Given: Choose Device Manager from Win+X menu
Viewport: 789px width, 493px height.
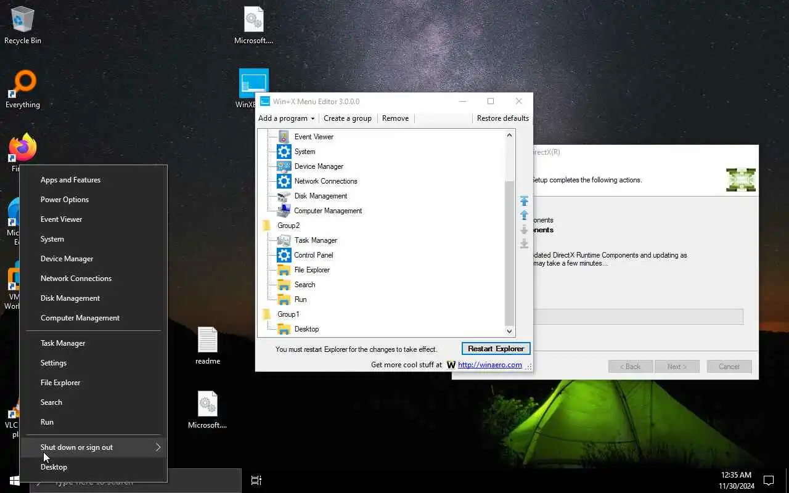Looking at the screenshot, I should coord(94,259).
